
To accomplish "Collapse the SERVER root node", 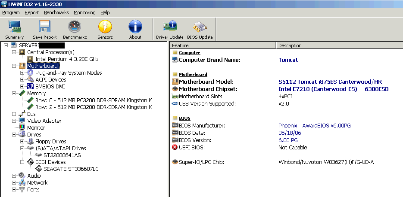I will tap(6, 45).
